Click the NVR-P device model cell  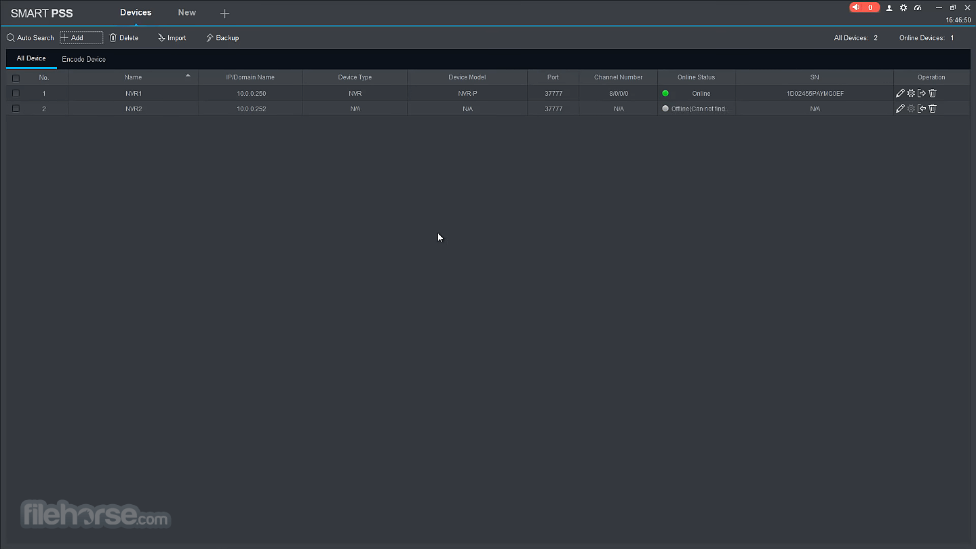point(467,94)
